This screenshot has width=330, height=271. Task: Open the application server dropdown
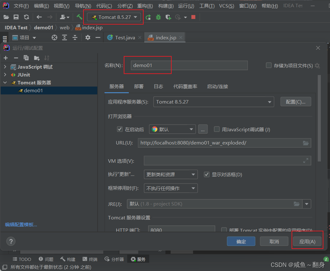[213, 102]
